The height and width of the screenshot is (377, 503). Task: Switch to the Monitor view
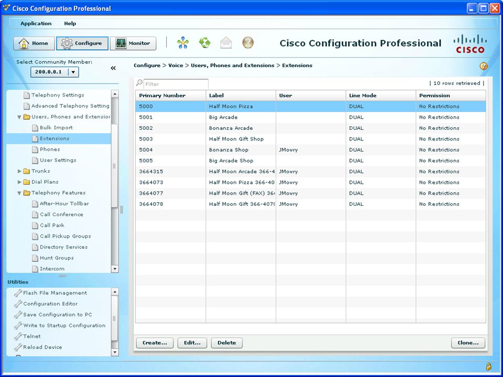click(133, 43)
